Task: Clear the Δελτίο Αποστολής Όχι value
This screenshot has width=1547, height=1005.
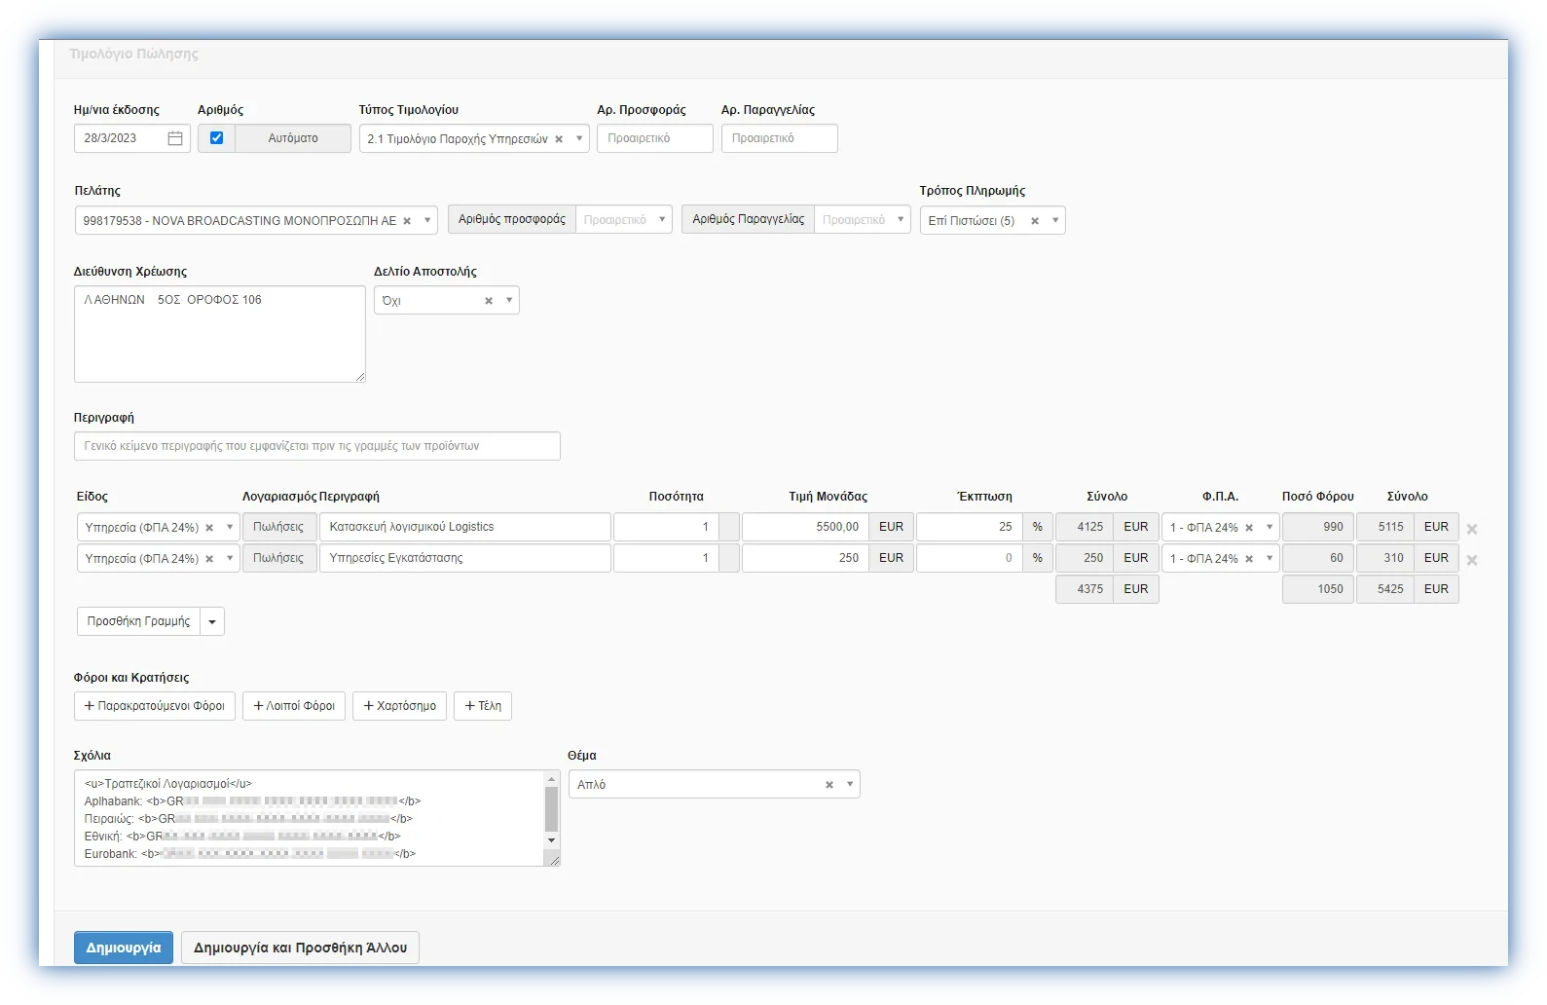Action: pos(489,301)
